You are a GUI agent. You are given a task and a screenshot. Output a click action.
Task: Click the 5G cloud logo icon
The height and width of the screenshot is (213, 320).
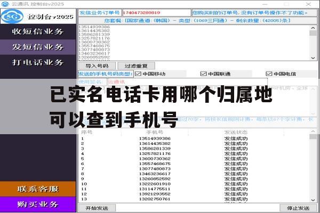pos(12,17)
